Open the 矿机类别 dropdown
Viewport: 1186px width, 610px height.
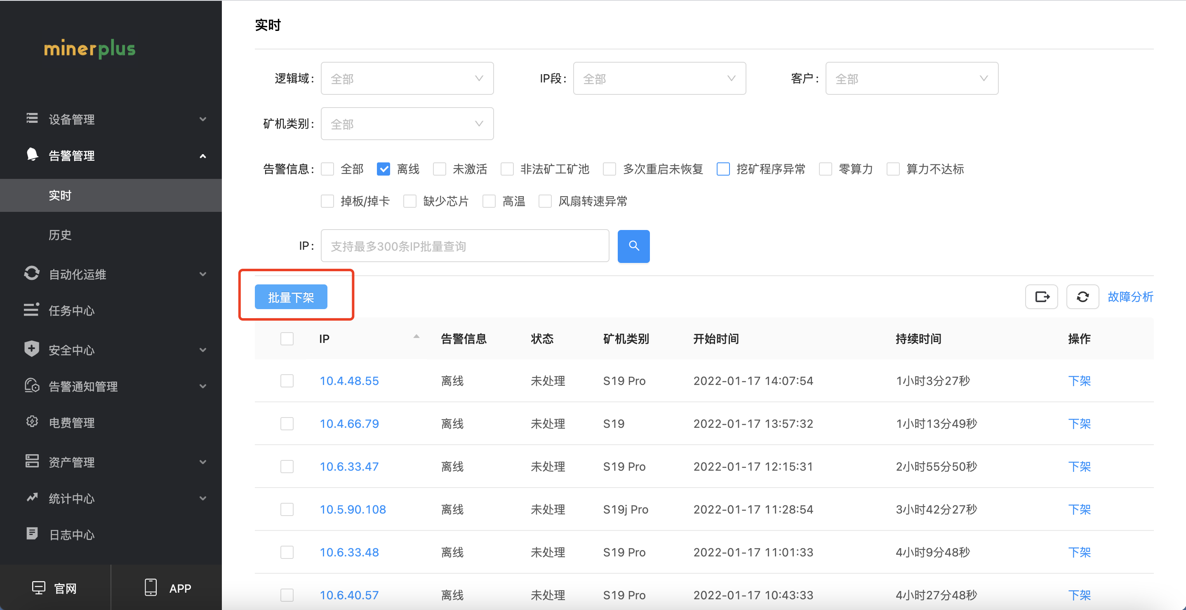(407, 124)
